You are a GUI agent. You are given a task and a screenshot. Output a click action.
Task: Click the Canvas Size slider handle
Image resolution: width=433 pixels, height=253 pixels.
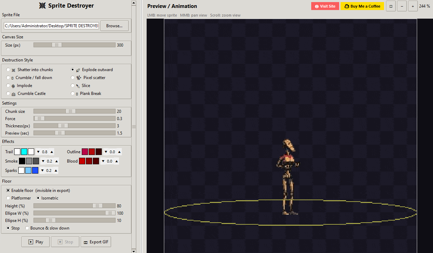pos(57,45)
